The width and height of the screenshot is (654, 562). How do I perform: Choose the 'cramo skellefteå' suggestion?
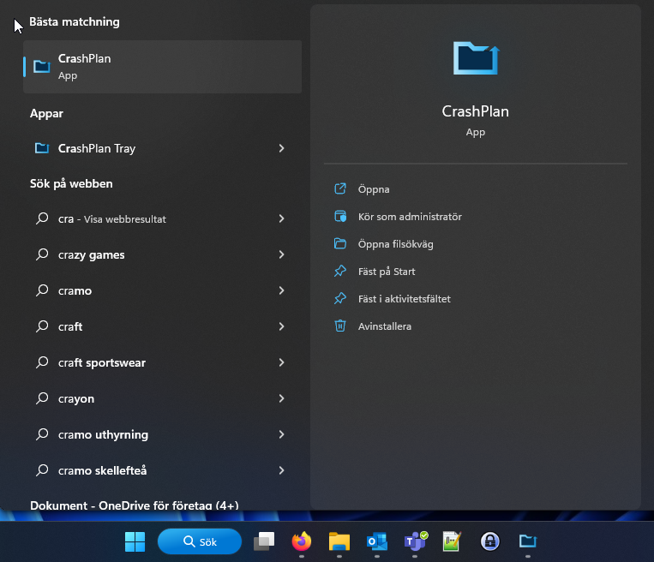162,470
